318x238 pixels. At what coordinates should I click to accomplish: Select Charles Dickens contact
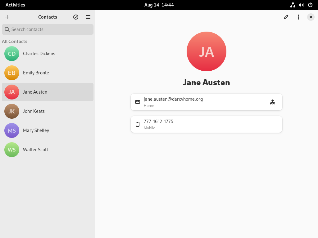48,54
